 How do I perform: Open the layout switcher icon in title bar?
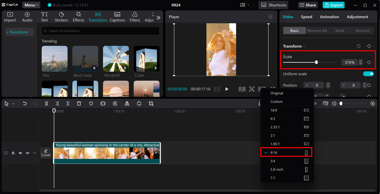coord(243,5)
